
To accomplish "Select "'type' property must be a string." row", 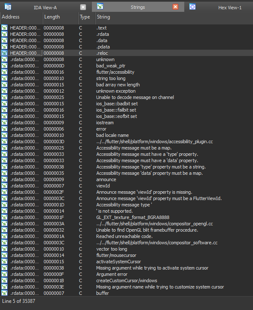I will click(x=151, y=167).
